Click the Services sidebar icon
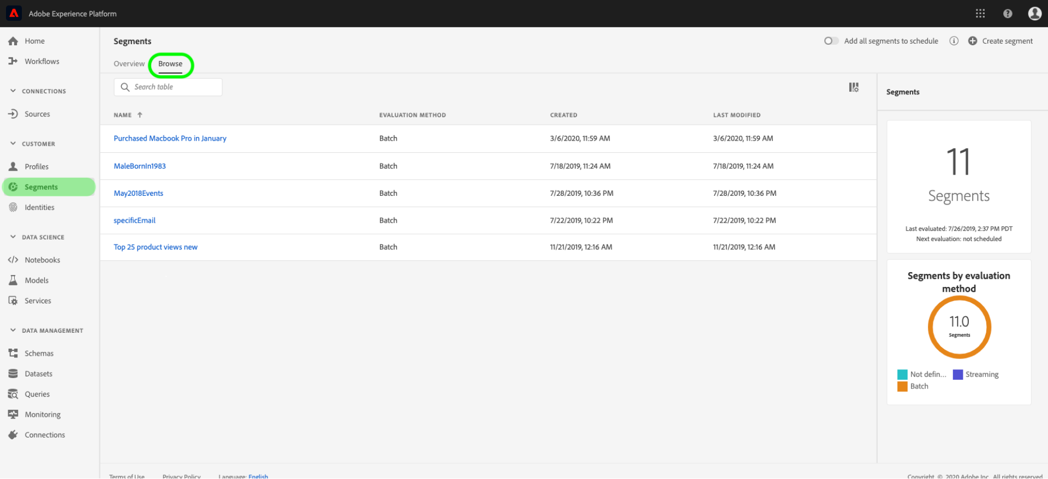The height and width of the screenshot is (479, 1048). 13,301
